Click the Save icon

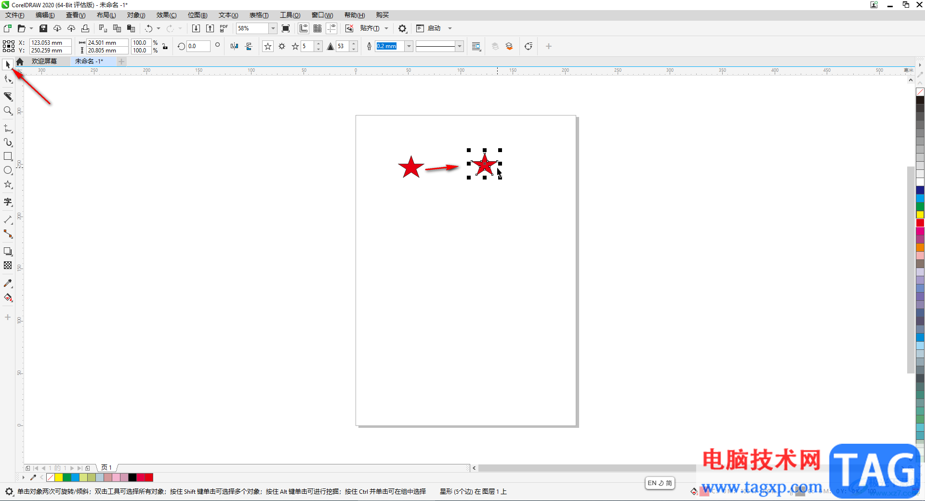[x=43, y=28]
